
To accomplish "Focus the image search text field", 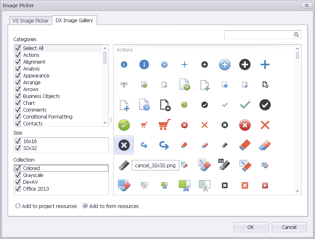I will point(258,35).
